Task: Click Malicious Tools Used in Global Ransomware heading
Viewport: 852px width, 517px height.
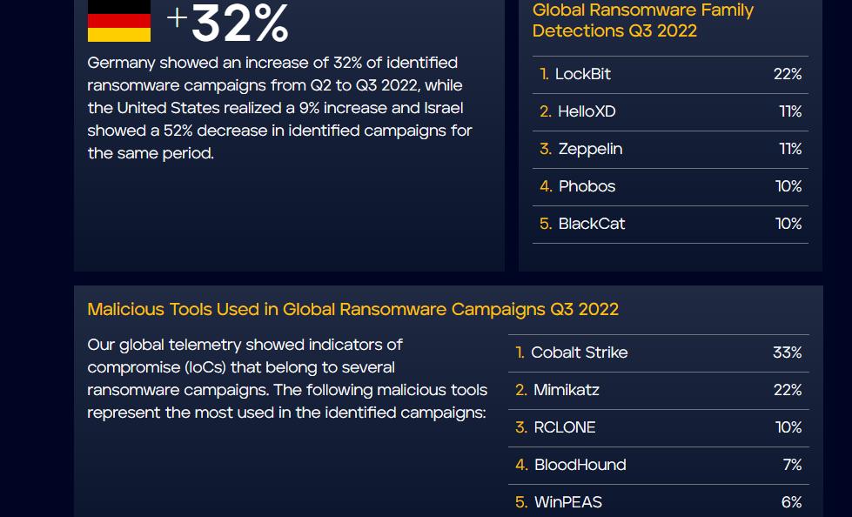Action: pyautogui.click(x=353, y=309)
